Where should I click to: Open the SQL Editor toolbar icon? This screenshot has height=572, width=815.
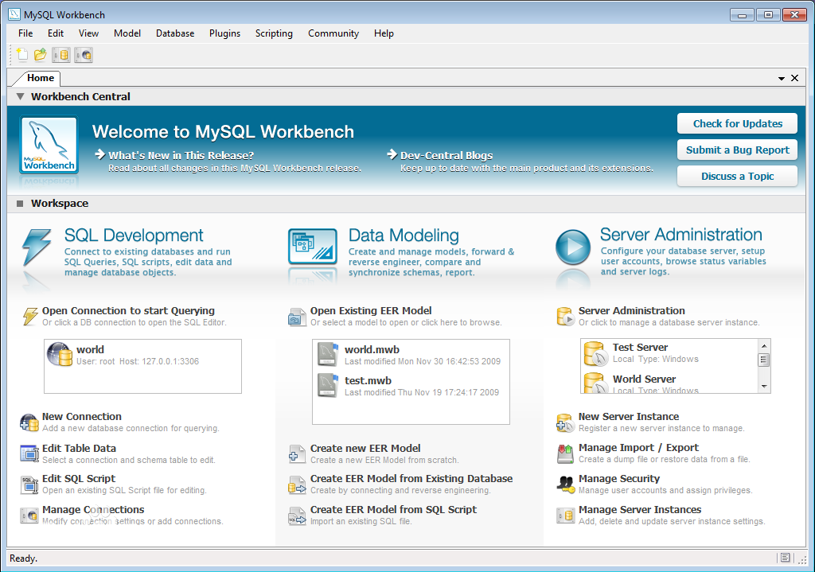pos(60,54)
